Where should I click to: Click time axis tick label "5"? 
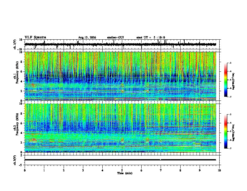click(122, 170)
